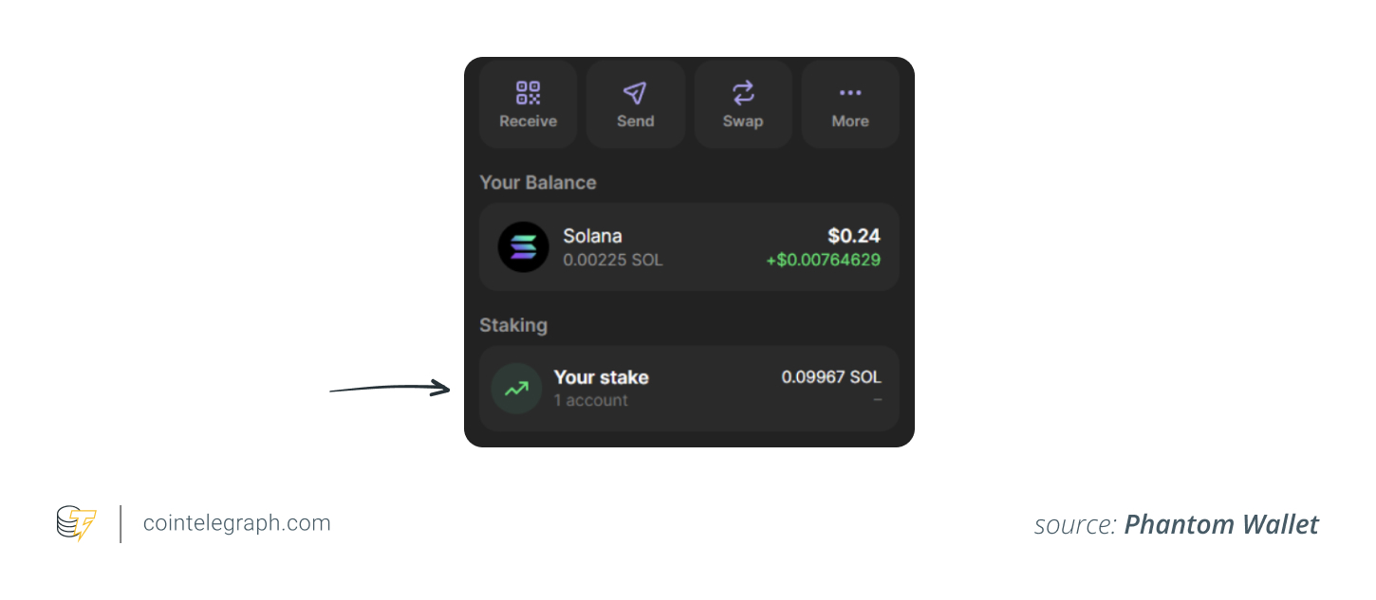Select the Send paper plane icon
This screenshot has height=600, width=1376.
tap(635, 92)
